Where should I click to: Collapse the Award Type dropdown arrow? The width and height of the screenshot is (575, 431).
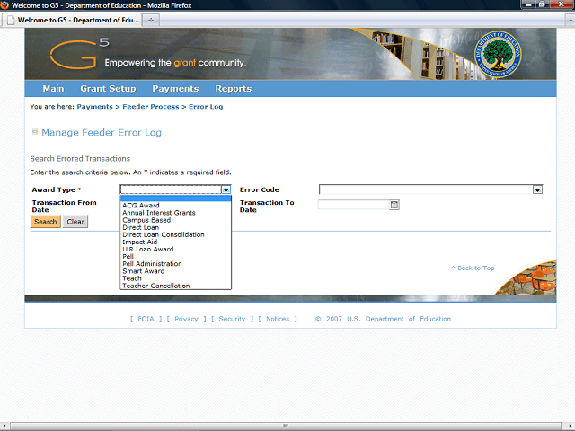tap(226, 189)
